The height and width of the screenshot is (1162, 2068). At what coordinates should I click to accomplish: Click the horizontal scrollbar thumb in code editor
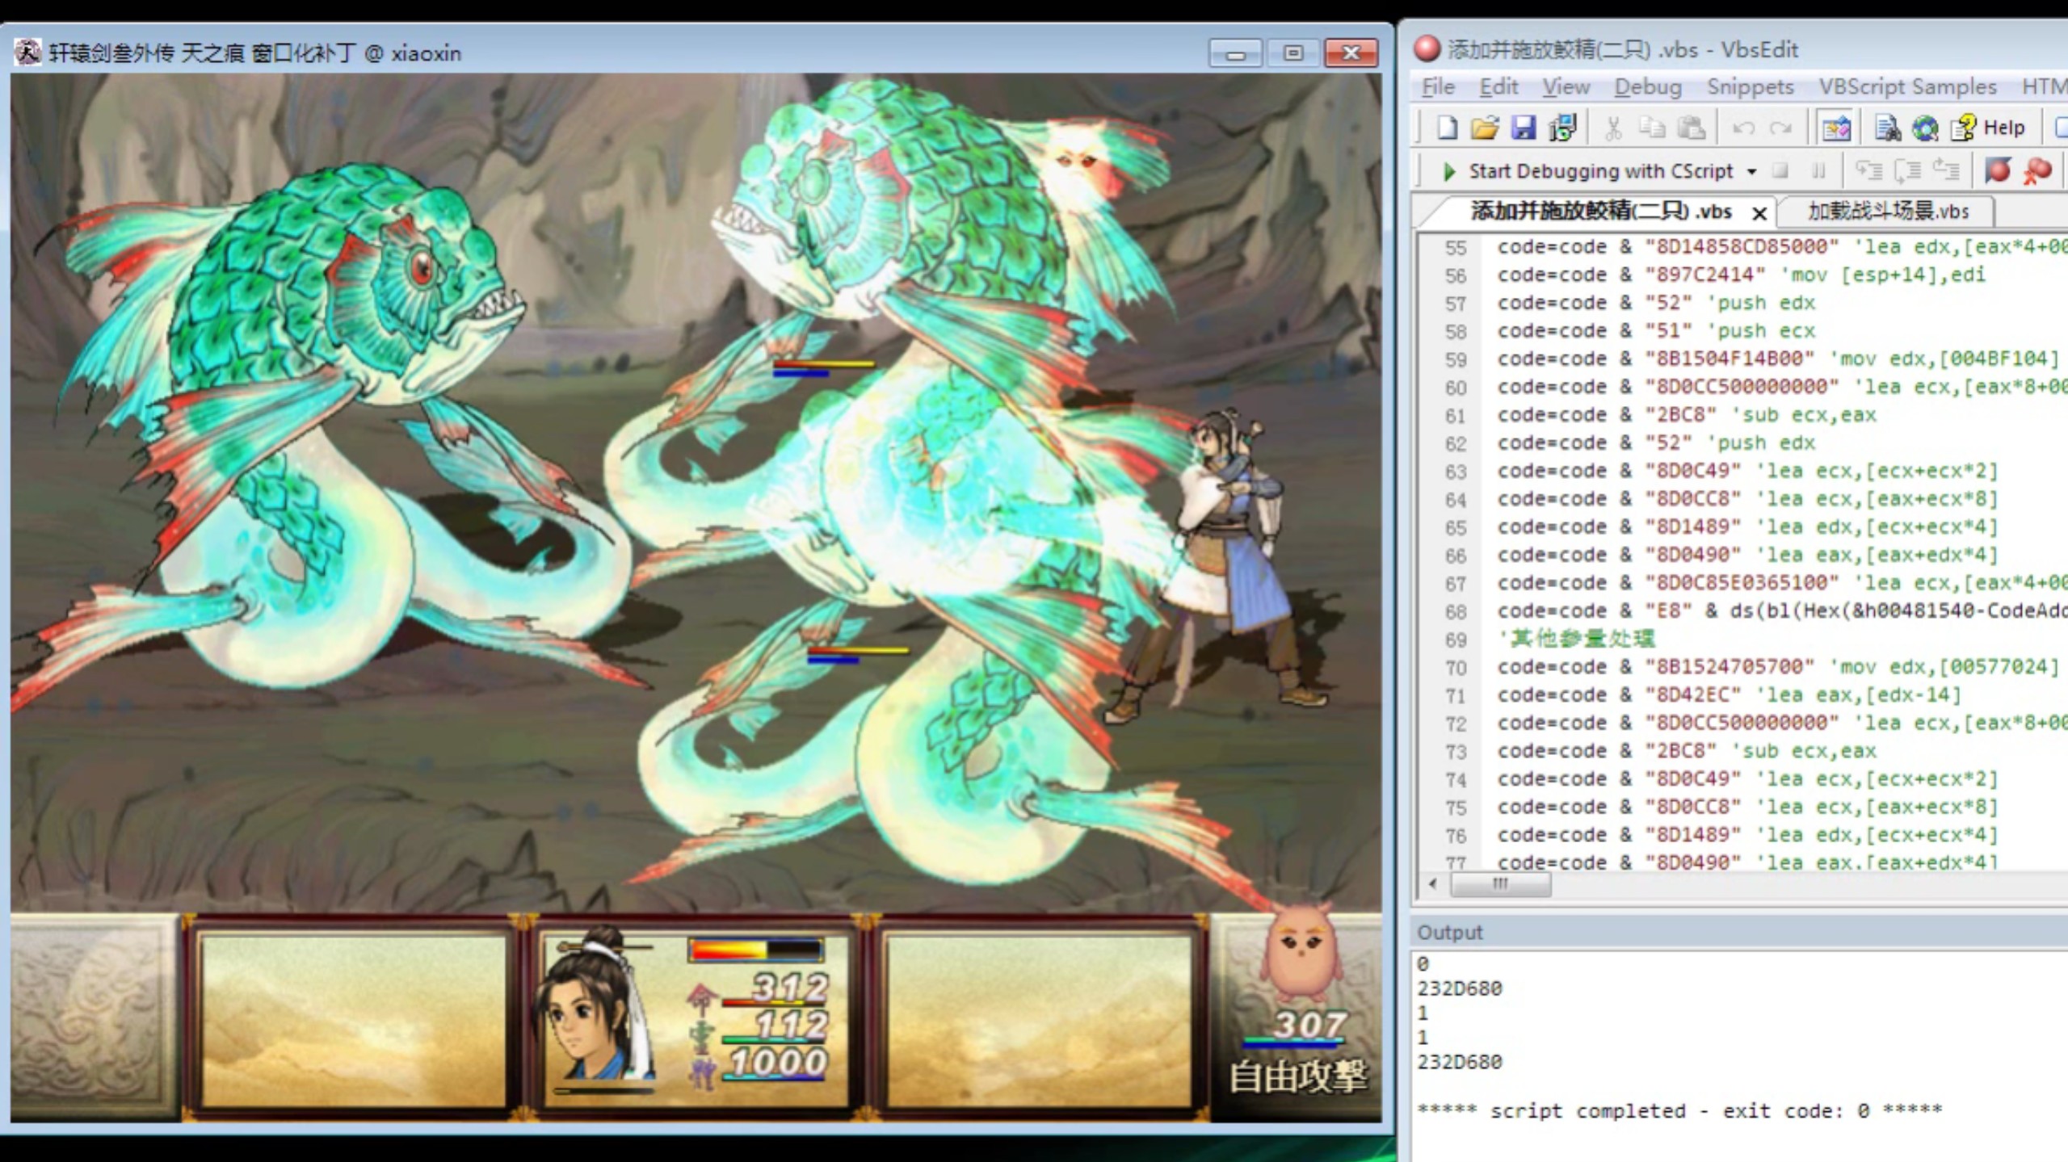[1500, 884]
